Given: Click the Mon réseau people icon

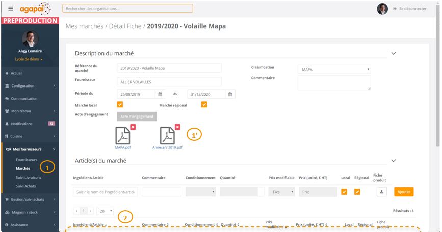Looking at the screenshot, I should [x=7, y=111].
